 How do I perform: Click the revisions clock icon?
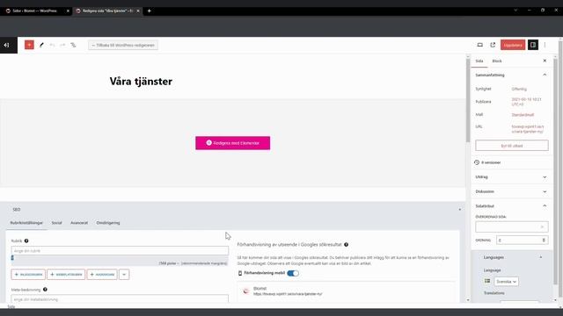[477, 162]
